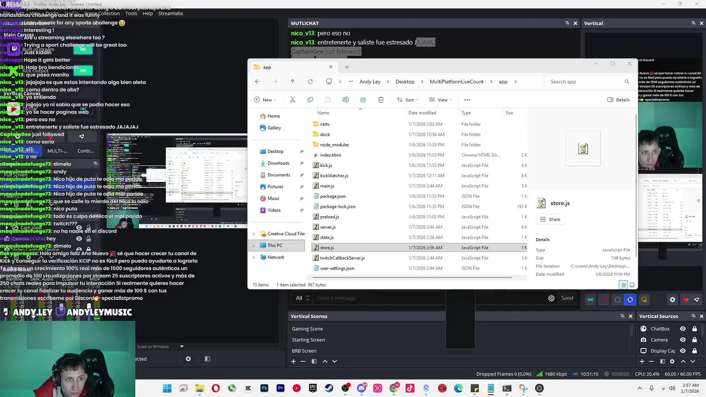
Task: Click MultiPlatformLiveCount in the breadcrumb
Action: point(457,82)
